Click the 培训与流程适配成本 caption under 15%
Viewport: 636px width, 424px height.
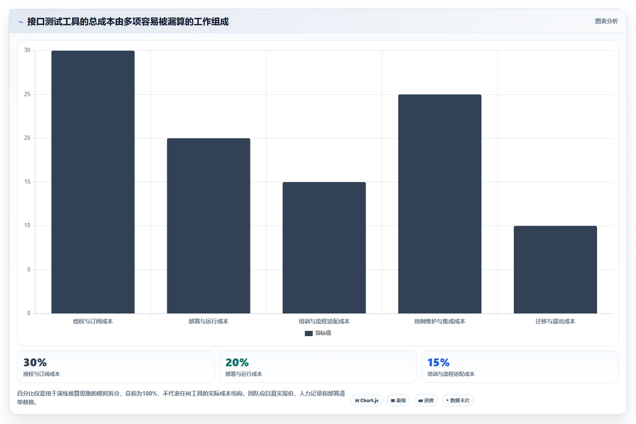click(451, 374)
